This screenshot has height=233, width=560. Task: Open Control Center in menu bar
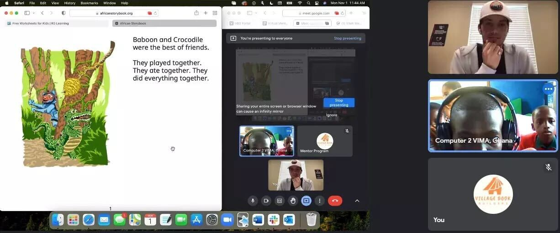tap(317, 3)
